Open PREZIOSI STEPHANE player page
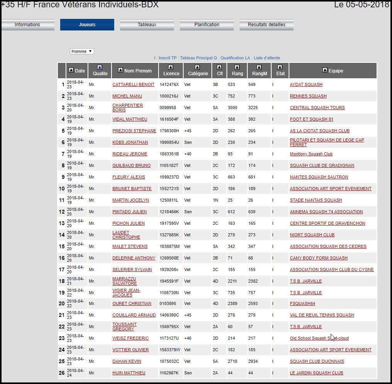 point(134,131)
